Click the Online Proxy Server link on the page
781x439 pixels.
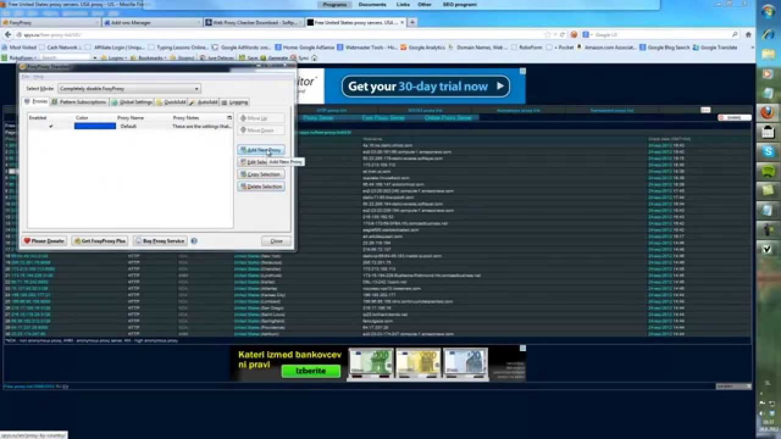(x=448, y=118)
